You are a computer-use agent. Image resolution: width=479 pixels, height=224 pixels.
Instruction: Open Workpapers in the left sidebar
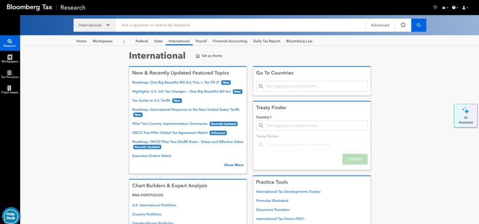point(10,58)
